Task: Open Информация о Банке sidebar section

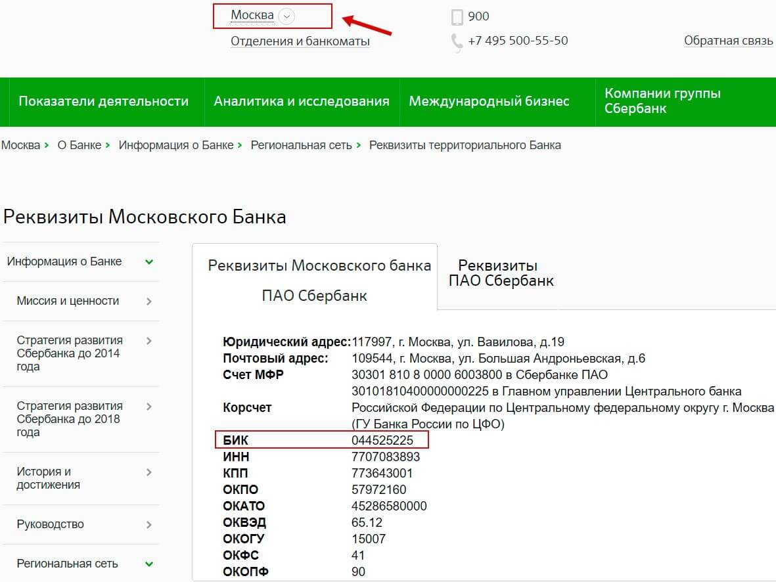Action: (64, 261)
